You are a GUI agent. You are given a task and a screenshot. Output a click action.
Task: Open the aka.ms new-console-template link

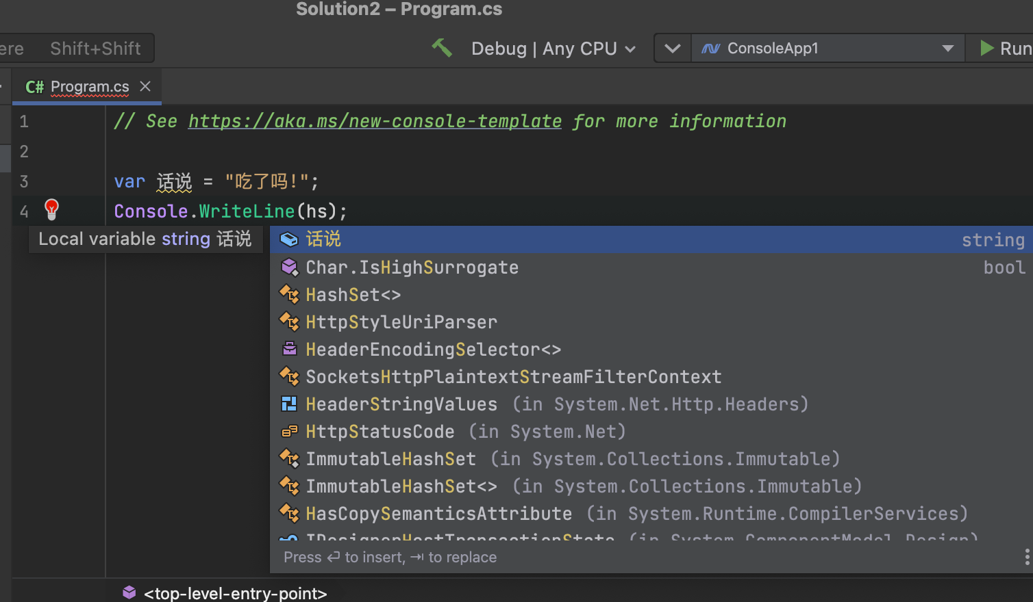[375, 121]
